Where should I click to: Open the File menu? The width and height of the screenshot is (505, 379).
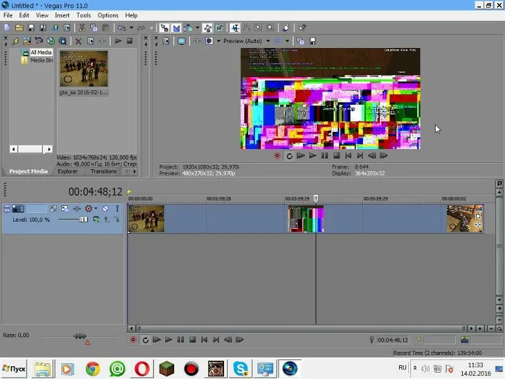click(x=8, y=15)
